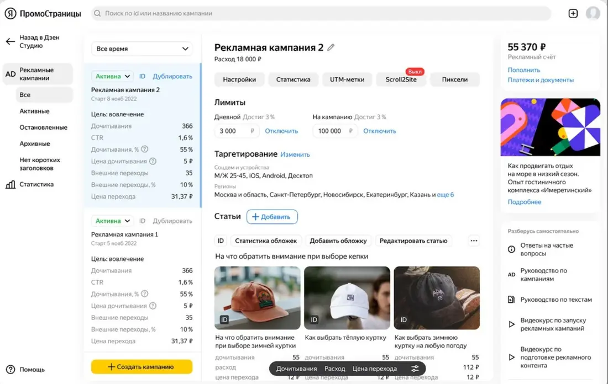Viewport: 608px width, 384px height.
Task: Click Статистика обложек button
Action: pyautogui.click(x=266, y=241)
